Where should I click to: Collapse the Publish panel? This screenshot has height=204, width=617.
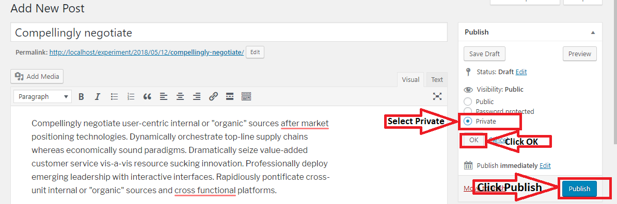(593, 32)
